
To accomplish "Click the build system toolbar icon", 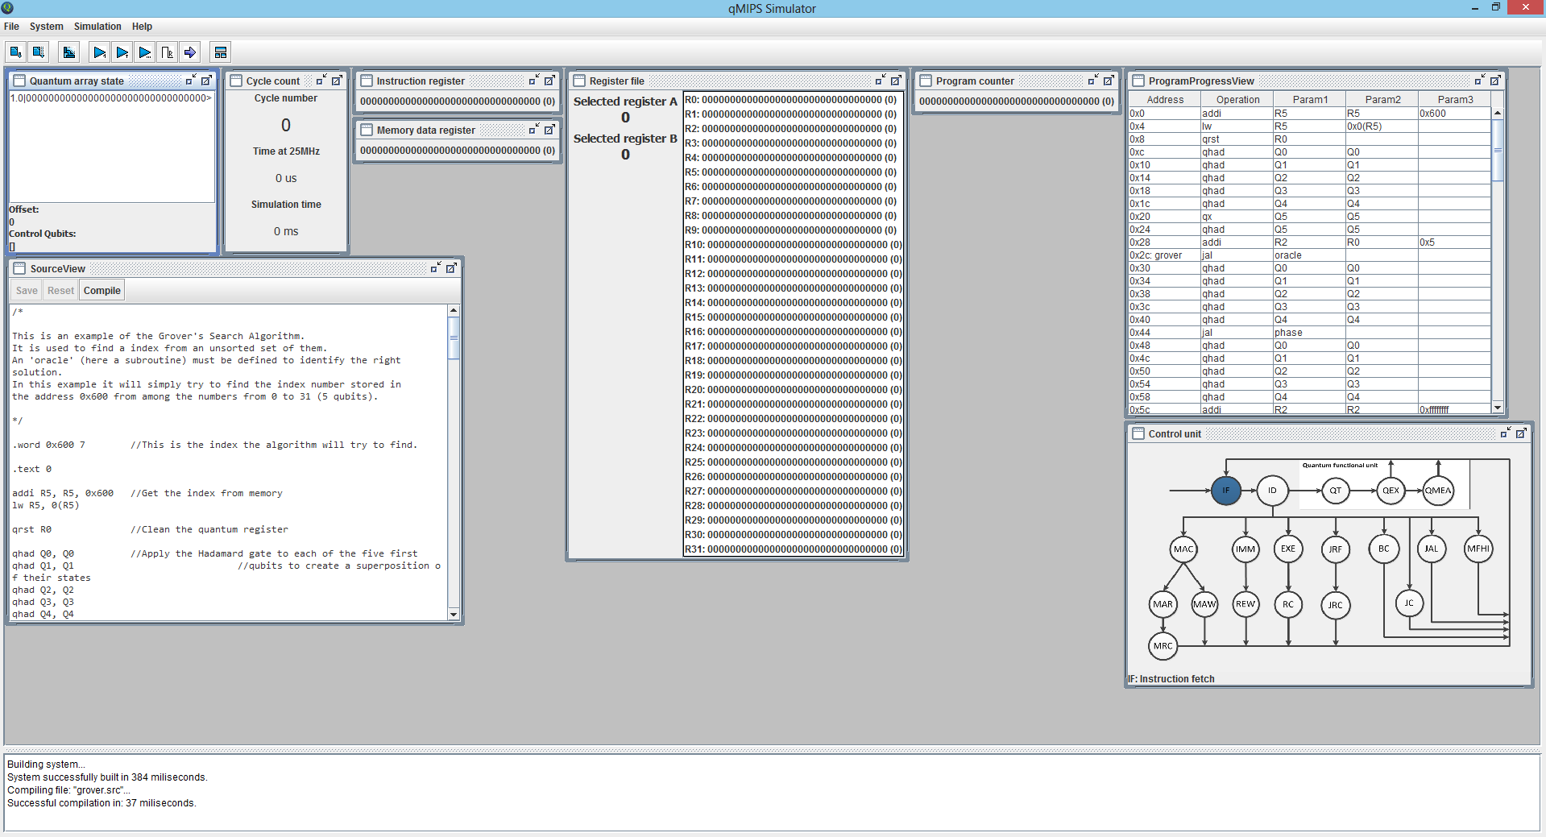I will pos(69,52).
